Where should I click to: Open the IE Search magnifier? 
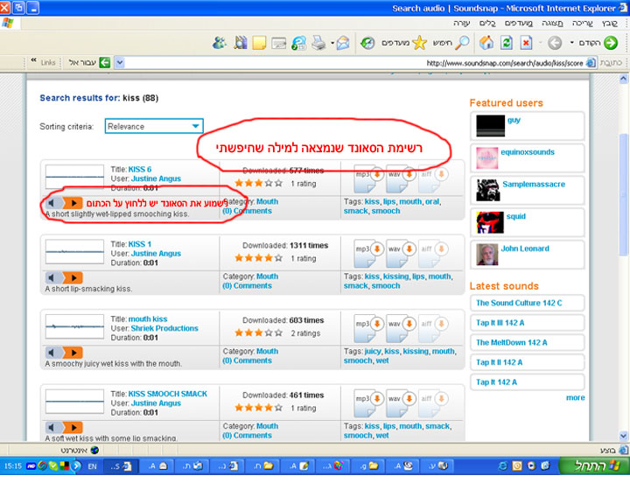click(x=463, y=43)
